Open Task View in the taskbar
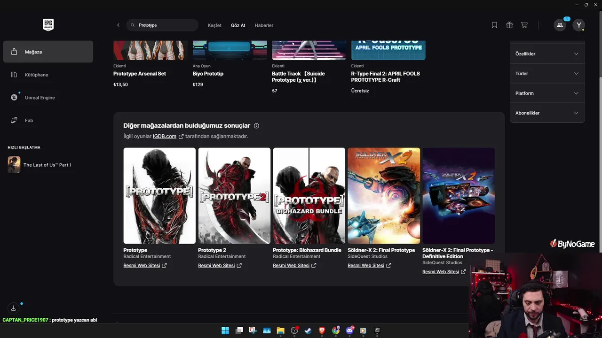The image size is (602, 338). point(239,330)
